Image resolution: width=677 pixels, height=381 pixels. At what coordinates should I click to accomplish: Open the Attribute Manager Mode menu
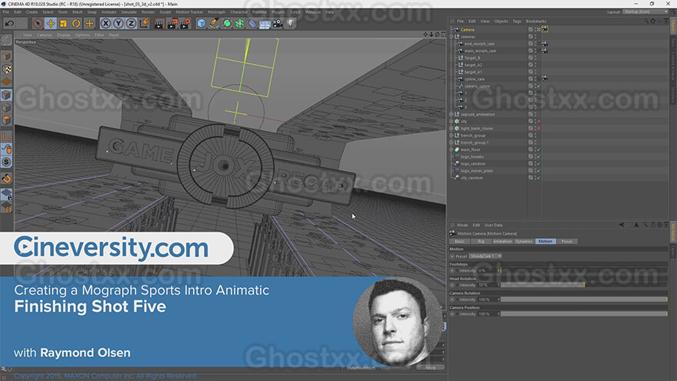coord(462,225)
